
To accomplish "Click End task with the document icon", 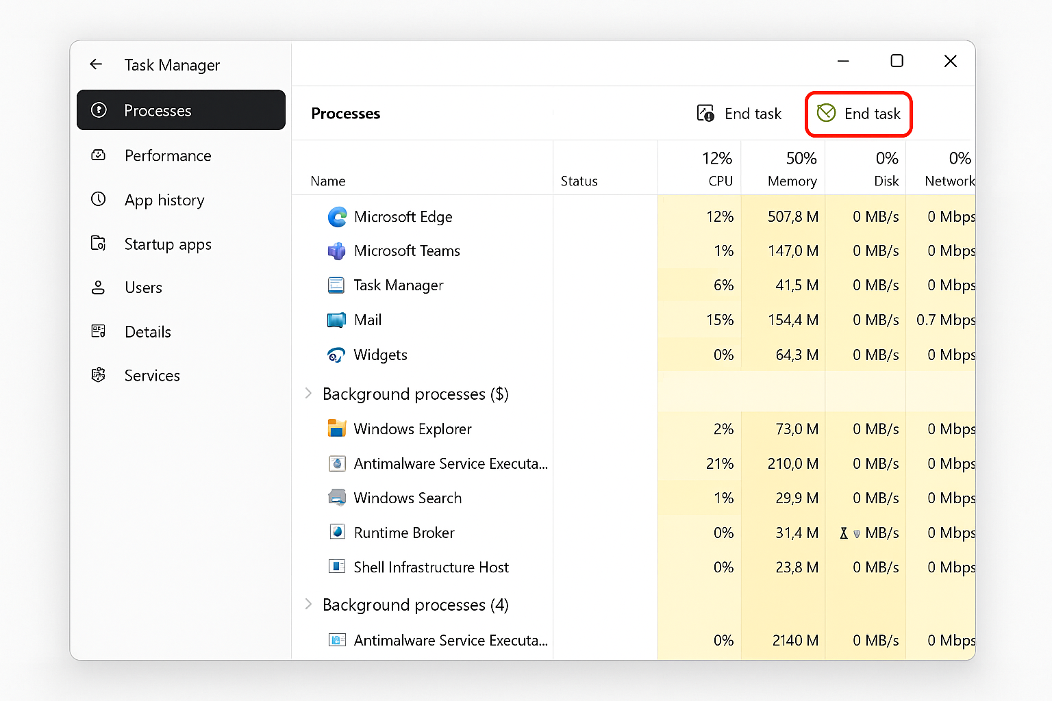I will (739, 114).
